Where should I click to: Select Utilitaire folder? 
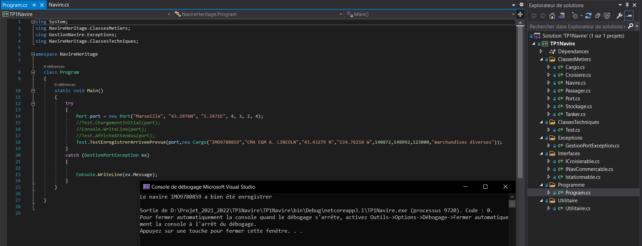[x=568, y=201]
